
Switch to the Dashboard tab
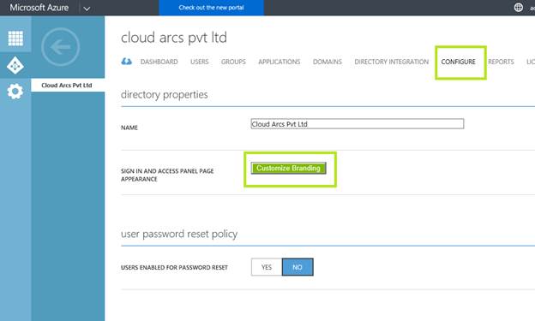tap(159, 62)
